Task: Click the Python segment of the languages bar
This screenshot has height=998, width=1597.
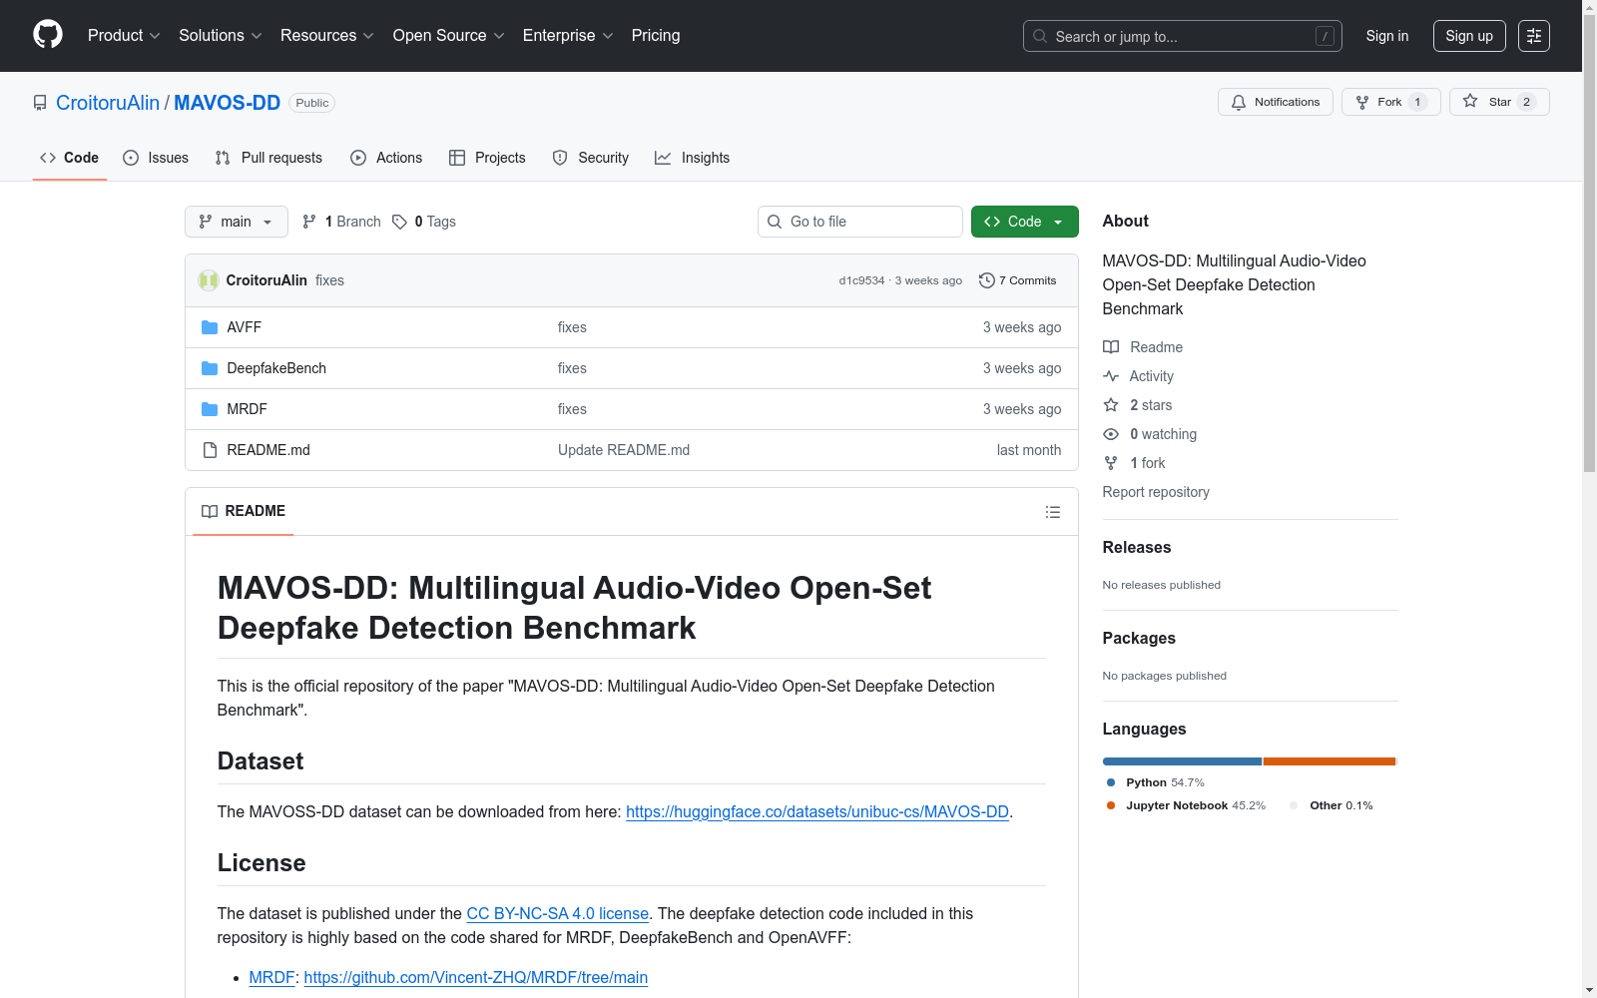Action: (x=1182, y=761)
